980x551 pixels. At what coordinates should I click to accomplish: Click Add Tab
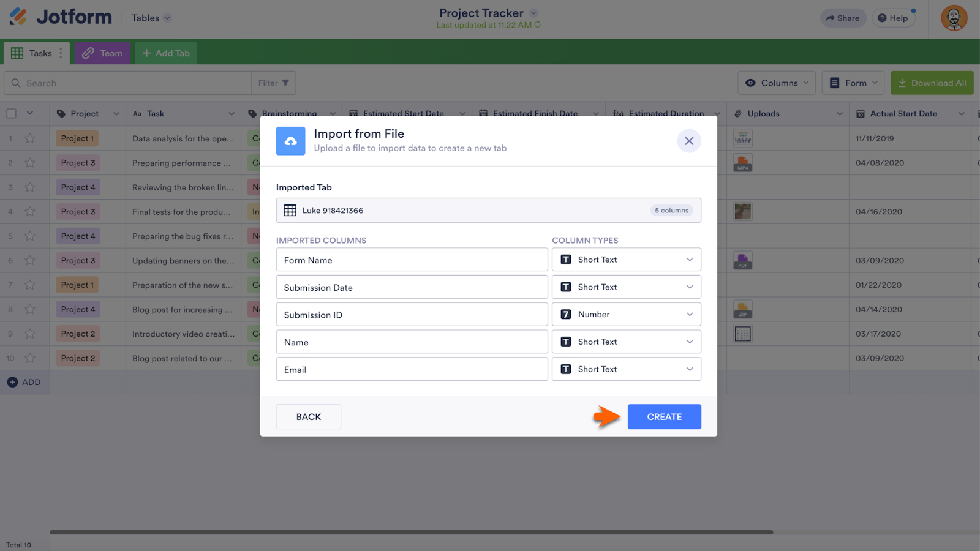(166, 53)
